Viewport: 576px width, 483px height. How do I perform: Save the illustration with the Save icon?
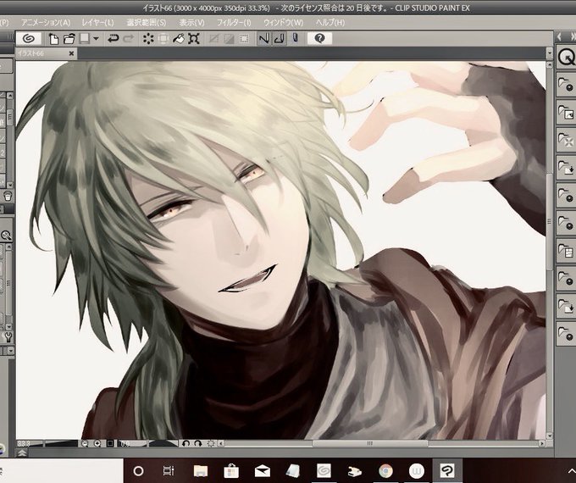(85, 39)
